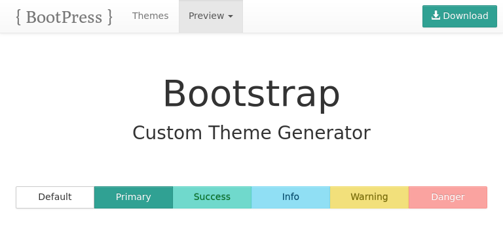The image size is (503, 251).
Task: Click the download arrow icon
Action: coord(436,16)
